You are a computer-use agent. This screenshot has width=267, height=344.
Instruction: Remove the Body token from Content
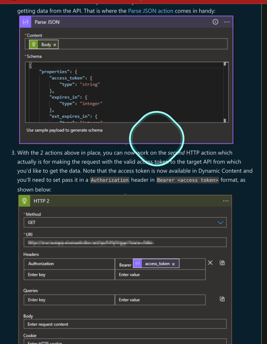[55, 45]
